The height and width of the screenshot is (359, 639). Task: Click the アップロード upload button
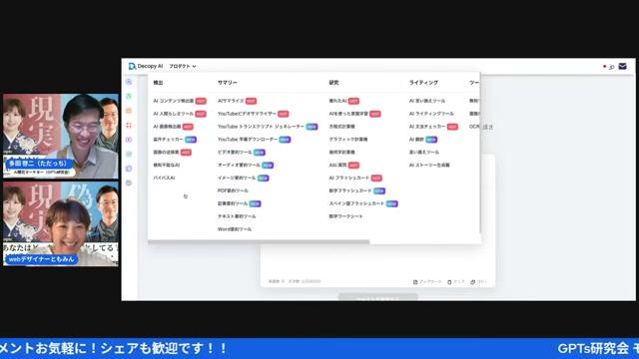click(x=427, y=281)
